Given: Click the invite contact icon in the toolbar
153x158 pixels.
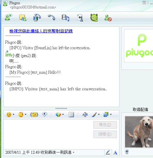Looking at the screenshot, I should pyautogui.click(x=8, y=17).
